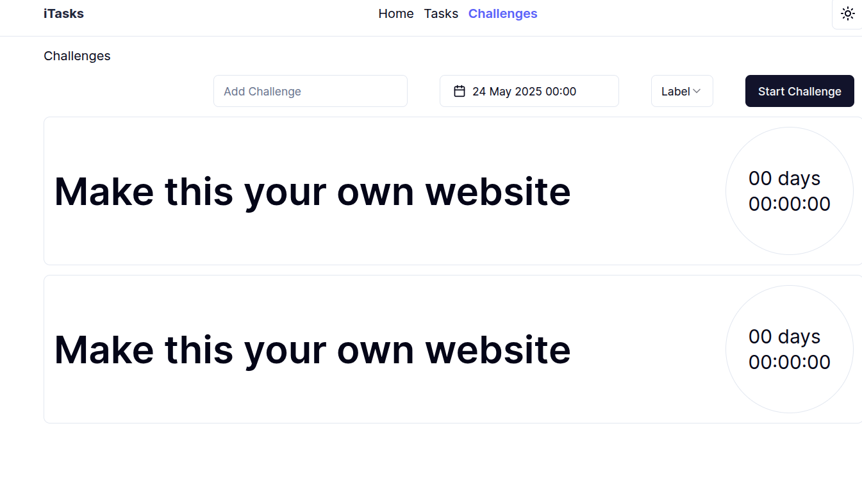Open the 24 May 2025 date picker
The image size is (862, 485).
pyautogui.click(x=529, y=91)
